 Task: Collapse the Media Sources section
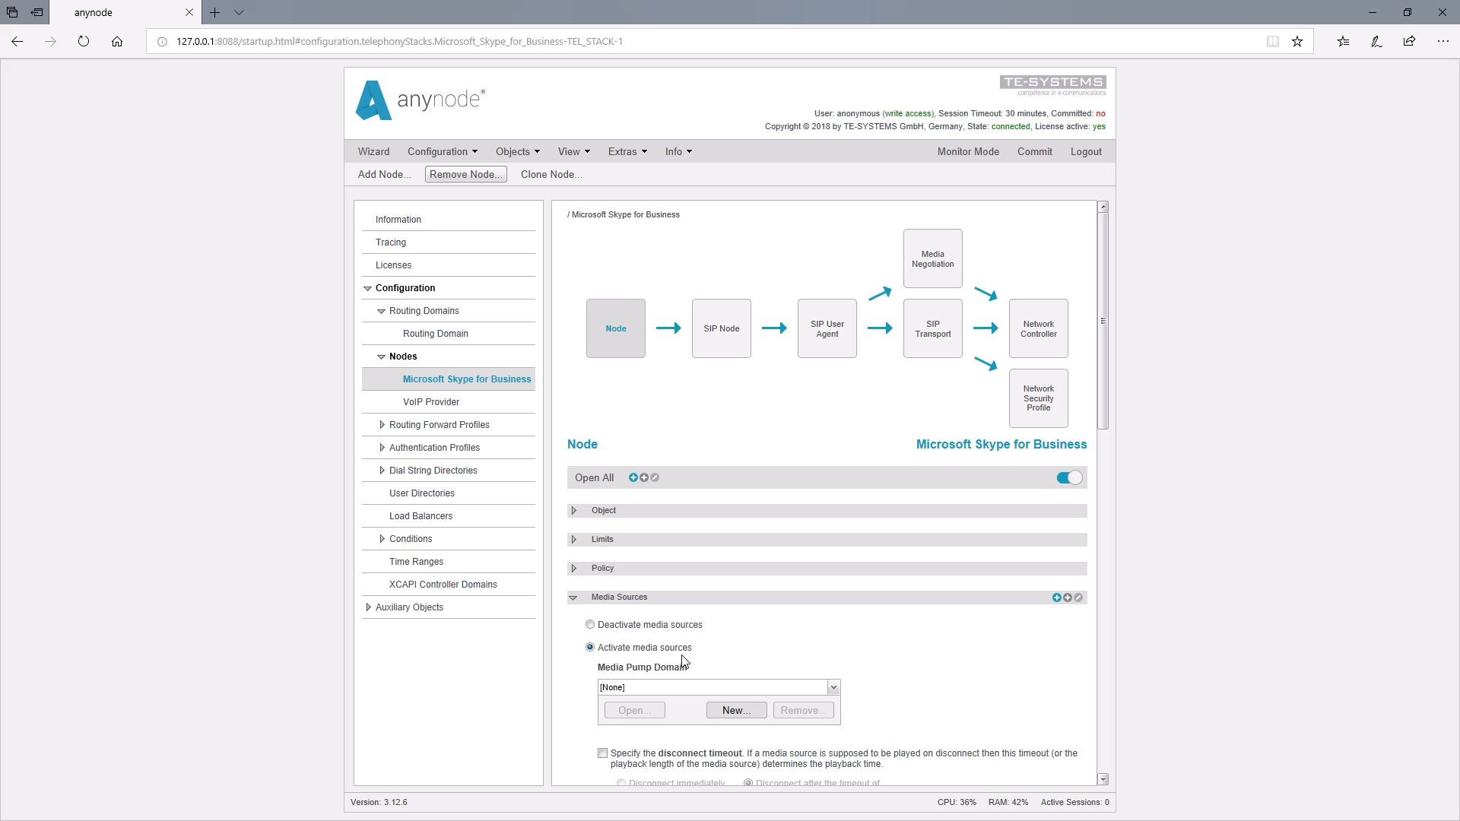[x=573, y=598]
